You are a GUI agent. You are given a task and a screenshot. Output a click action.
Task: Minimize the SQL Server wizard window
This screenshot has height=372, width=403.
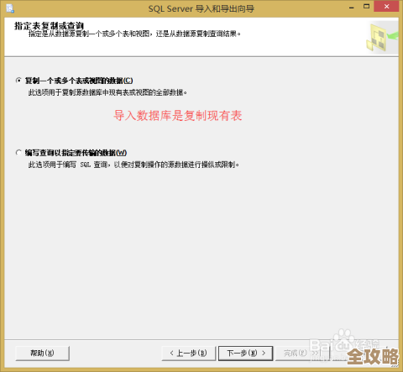352,7
